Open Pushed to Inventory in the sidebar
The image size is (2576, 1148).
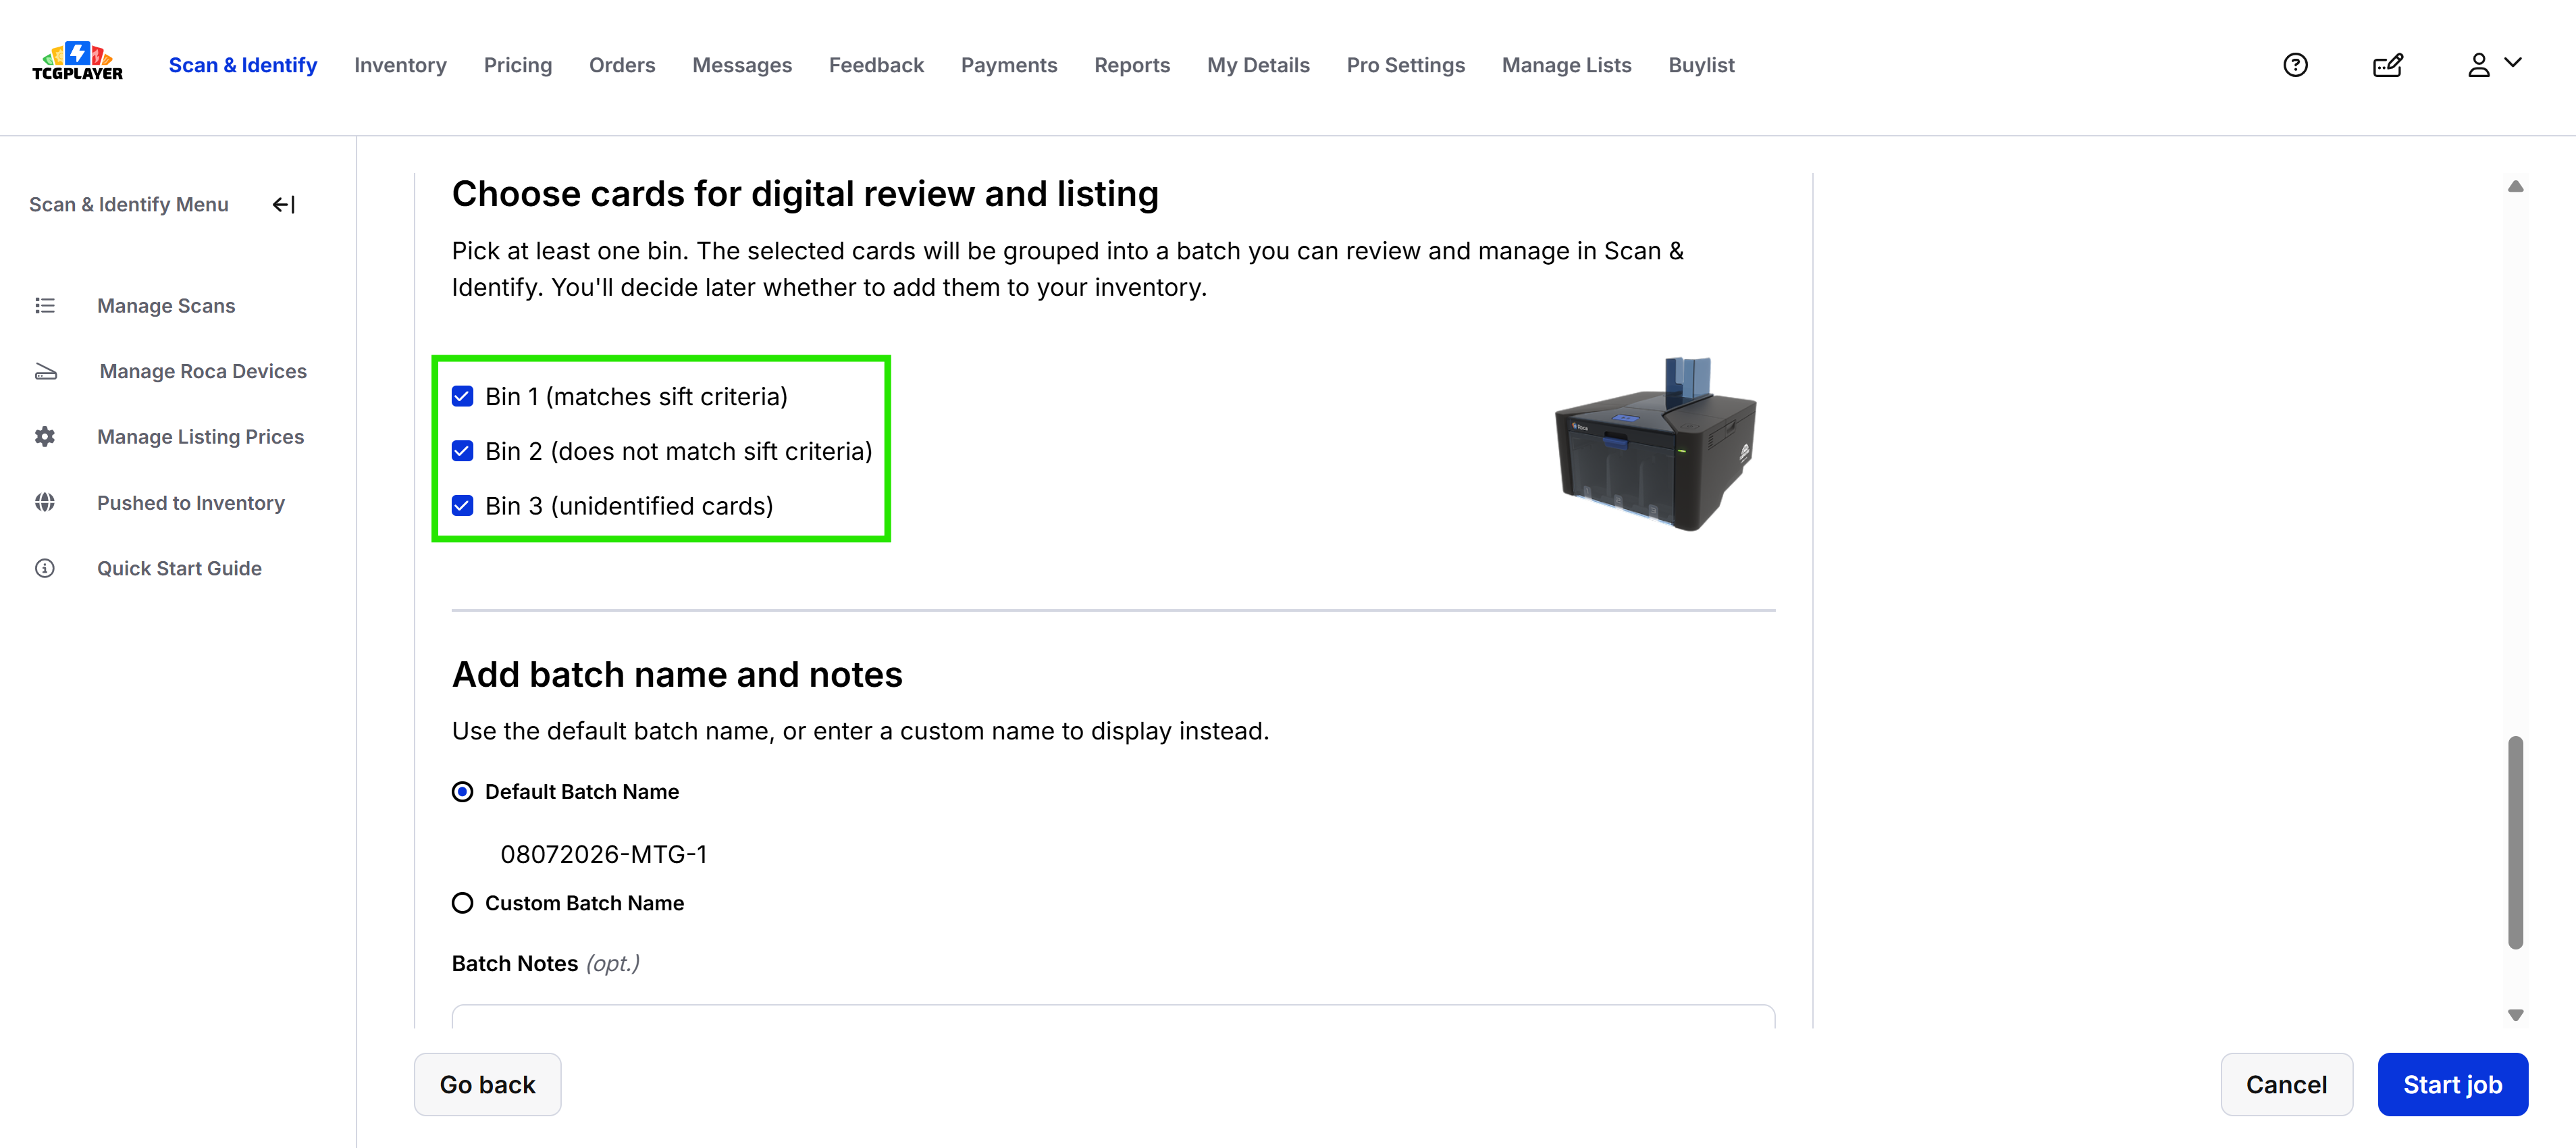click(x=191, y=503)
